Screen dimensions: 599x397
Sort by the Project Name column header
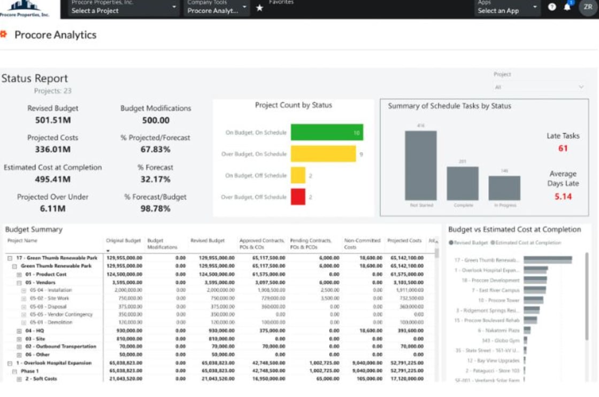tap(22, 240)
